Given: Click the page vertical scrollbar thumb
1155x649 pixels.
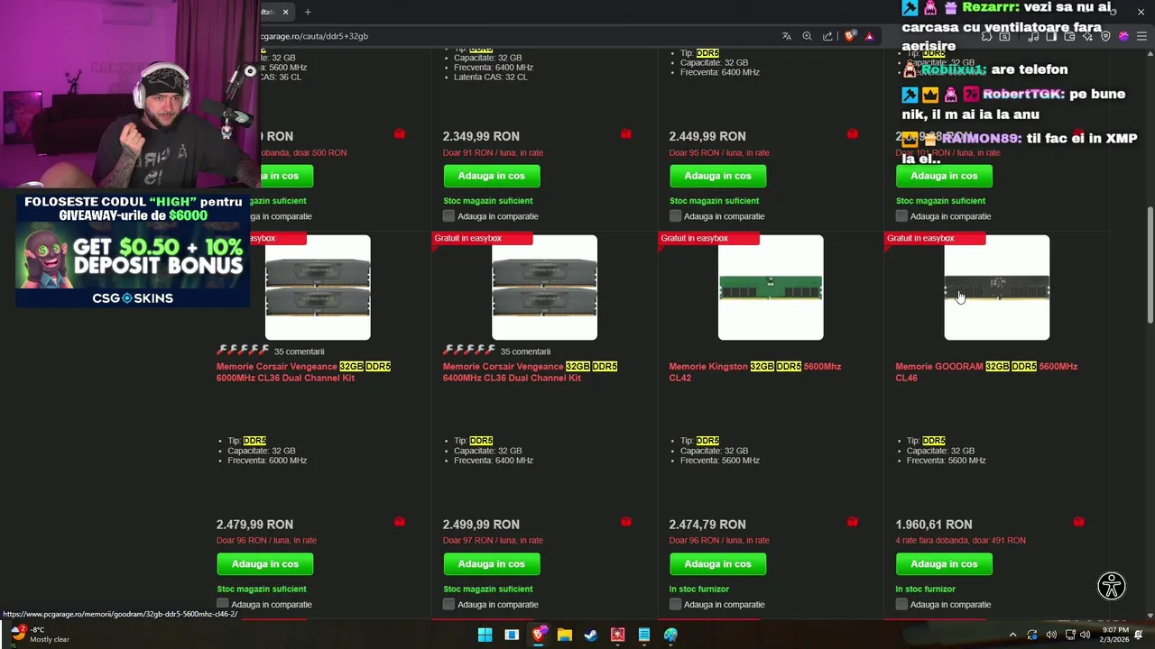Looking at the screenshot, I should tap(1150, 264).
